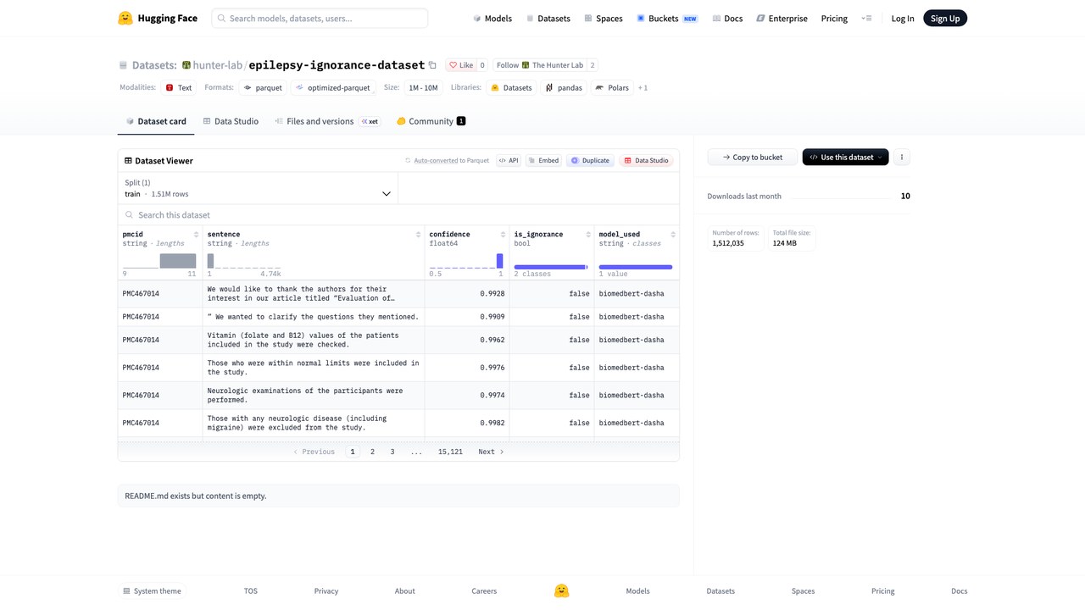Focus the Search models, datasets, users field
1085x610 pixels.
pyautogui.click(x=320, y=18)
